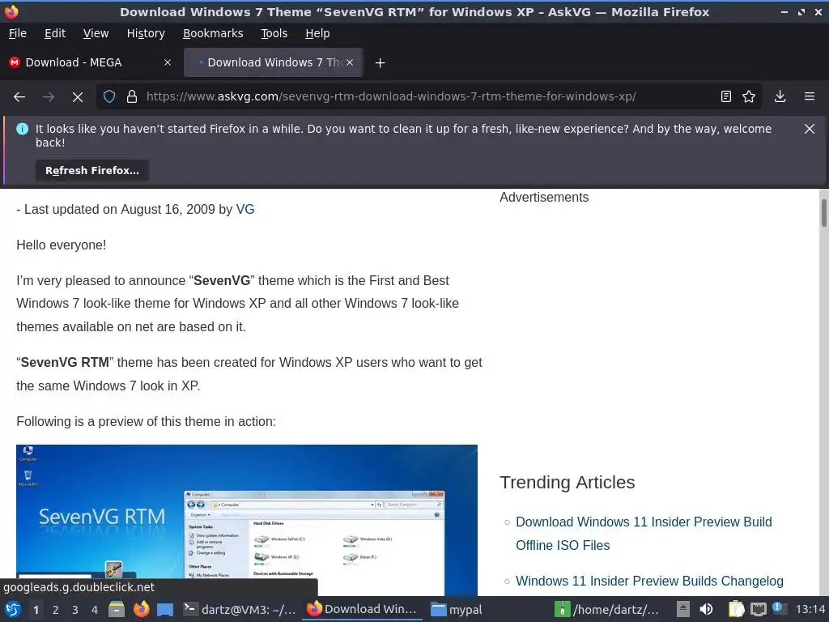This screenshot has height=622, width=829.
Task: Open the File menu
Action: click(x=18, y=33)
